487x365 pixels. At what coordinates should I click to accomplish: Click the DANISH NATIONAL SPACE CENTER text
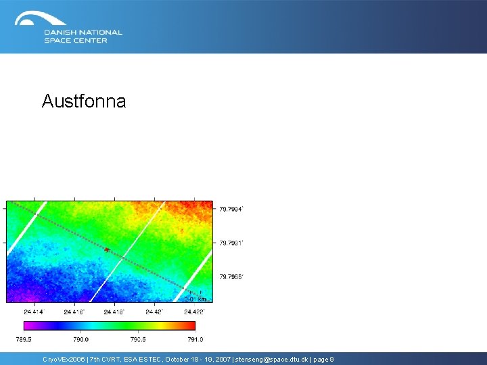click(x=83, y=36)
